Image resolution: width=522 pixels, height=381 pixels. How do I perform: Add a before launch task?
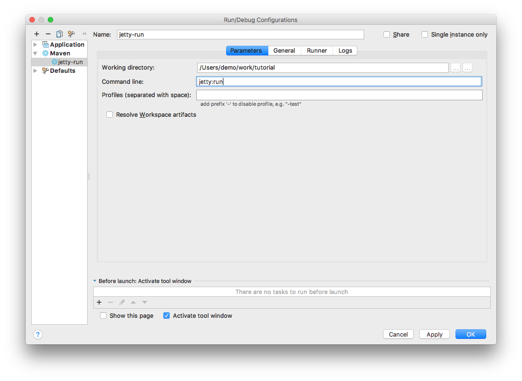99,302
